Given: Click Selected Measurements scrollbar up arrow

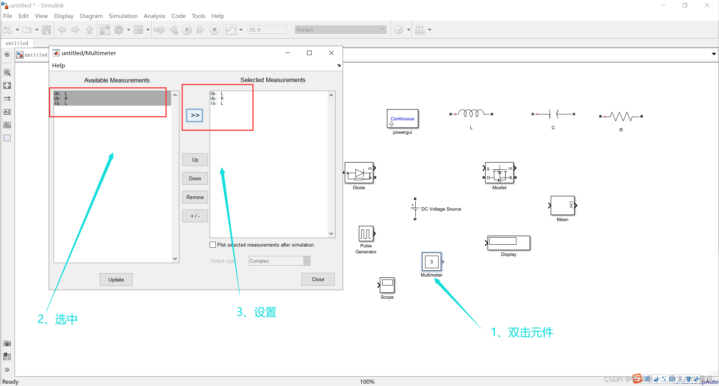Looking at the screenshot, I should [331, 95].
